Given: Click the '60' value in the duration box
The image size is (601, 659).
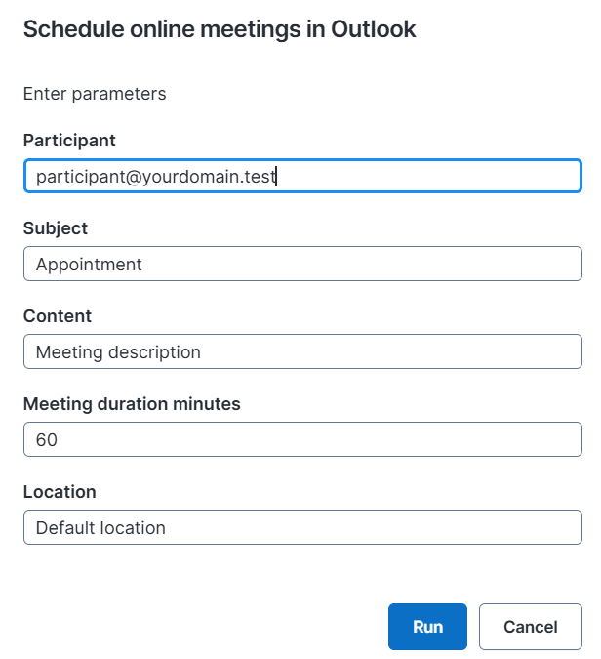Looking at the screenshot, I should (47, 440).
